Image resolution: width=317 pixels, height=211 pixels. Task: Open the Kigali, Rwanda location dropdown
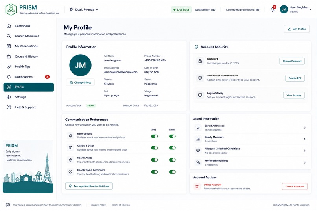(84, 9)
